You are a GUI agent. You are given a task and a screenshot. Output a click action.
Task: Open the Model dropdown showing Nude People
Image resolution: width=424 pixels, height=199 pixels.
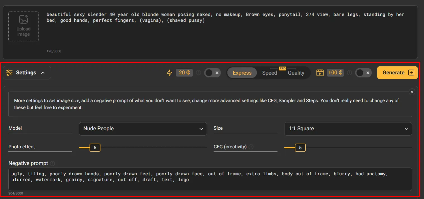pos(143,129)
